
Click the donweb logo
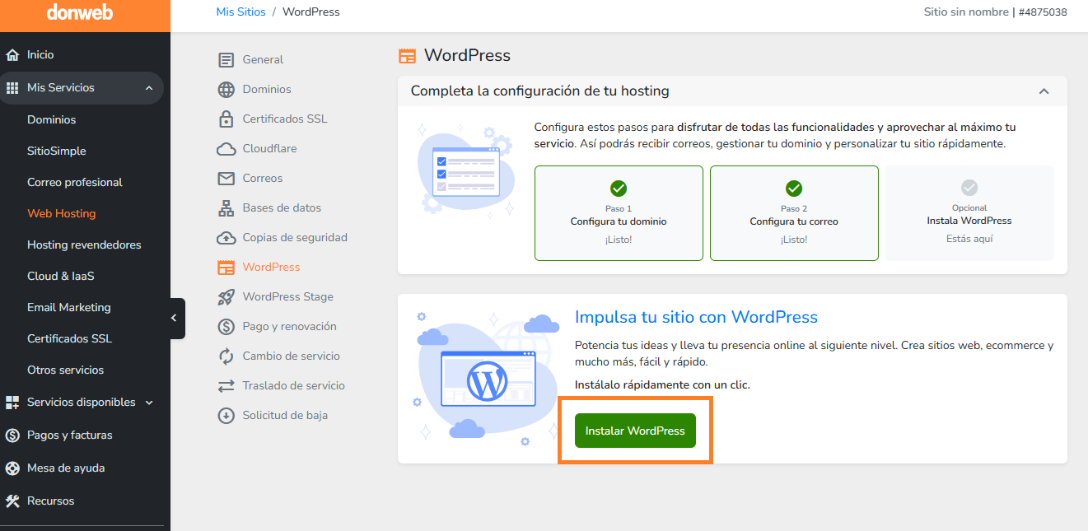coord(80,12)
